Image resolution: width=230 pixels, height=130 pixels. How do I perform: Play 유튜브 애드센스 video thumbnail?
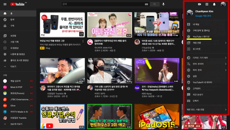[x=62, y=117]
